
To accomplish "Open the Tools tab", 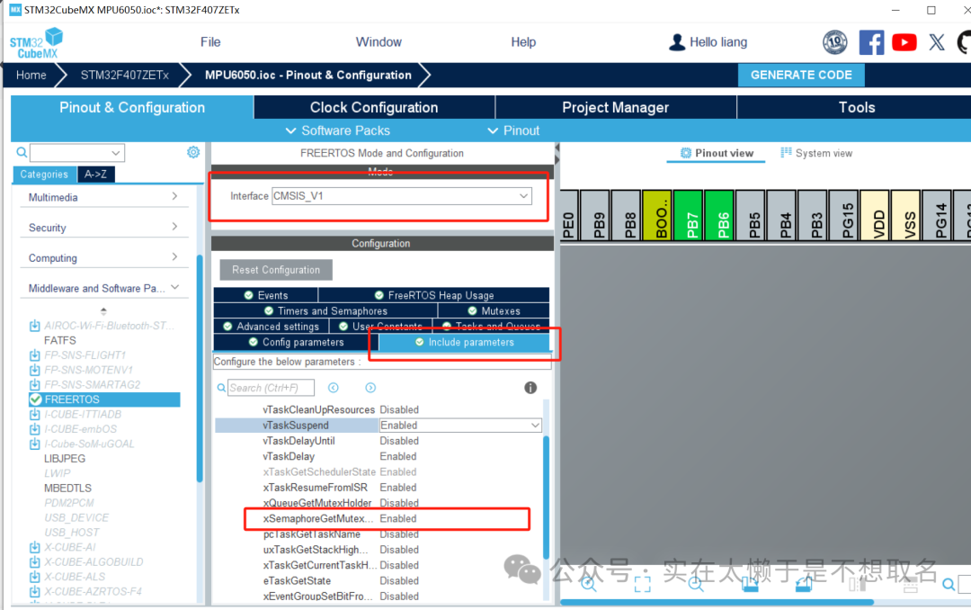I will [857, 107].
